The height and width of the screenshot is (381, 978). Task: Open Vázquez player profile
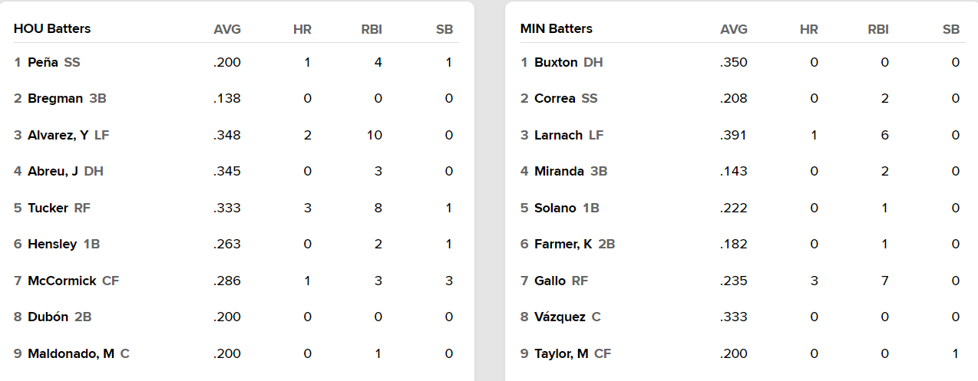[560, 317]
